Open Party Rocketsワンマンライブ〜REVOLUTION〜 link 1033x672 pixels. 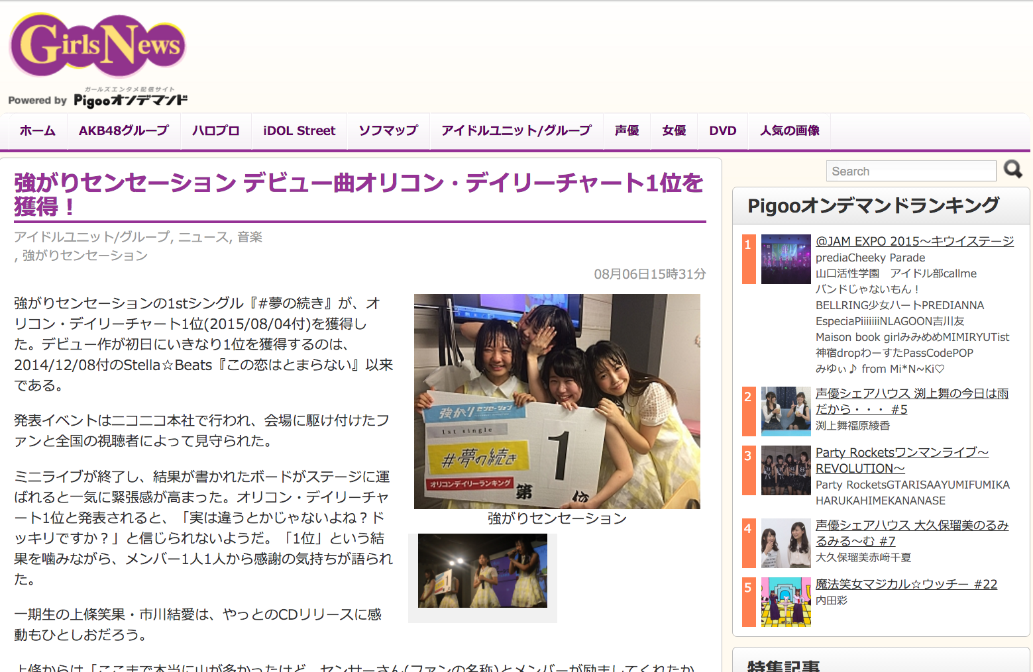tap(902, 460)
